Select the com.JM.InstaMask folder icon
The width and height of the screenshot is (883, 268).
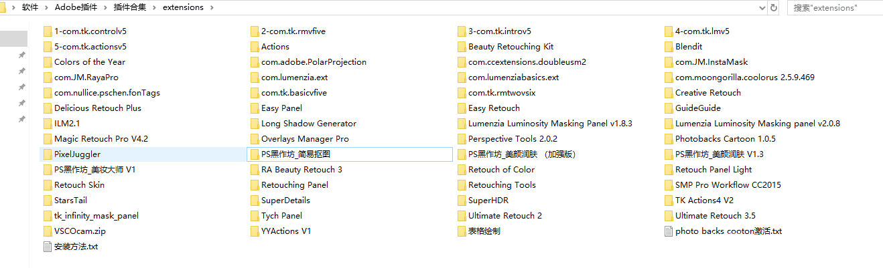pos(669,62)
